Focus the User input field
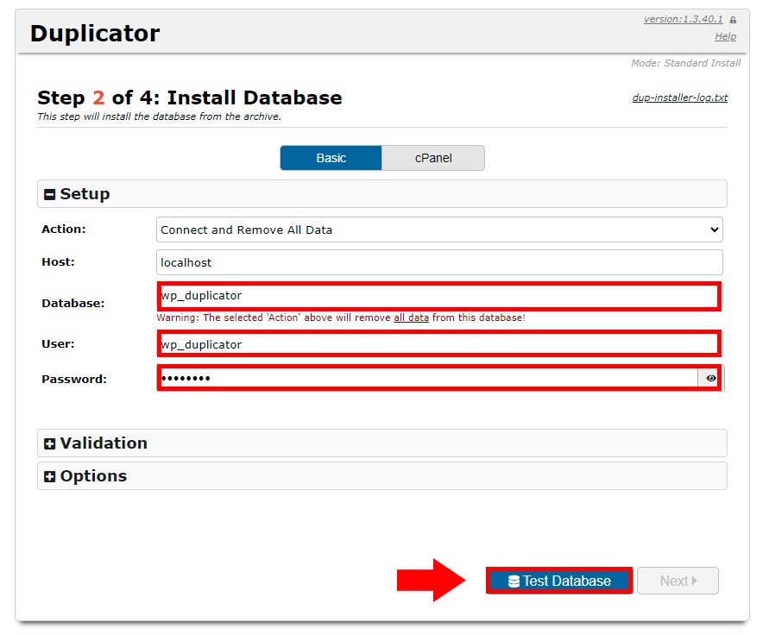The image size is (769, 635). (439, 344)
